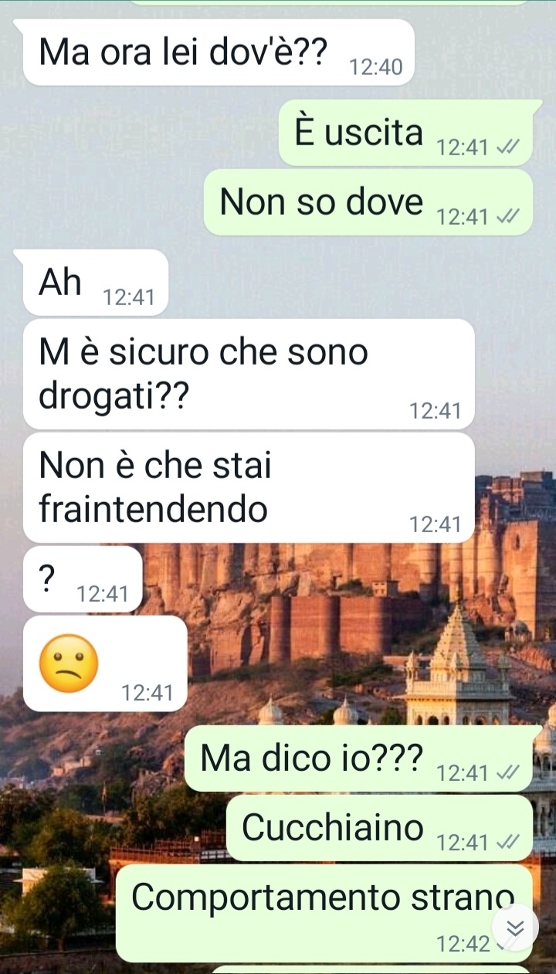This screenshot has height=974, width=556.
Task: Tap the 12:42 timestamp on last message
Action: [463, 944]
